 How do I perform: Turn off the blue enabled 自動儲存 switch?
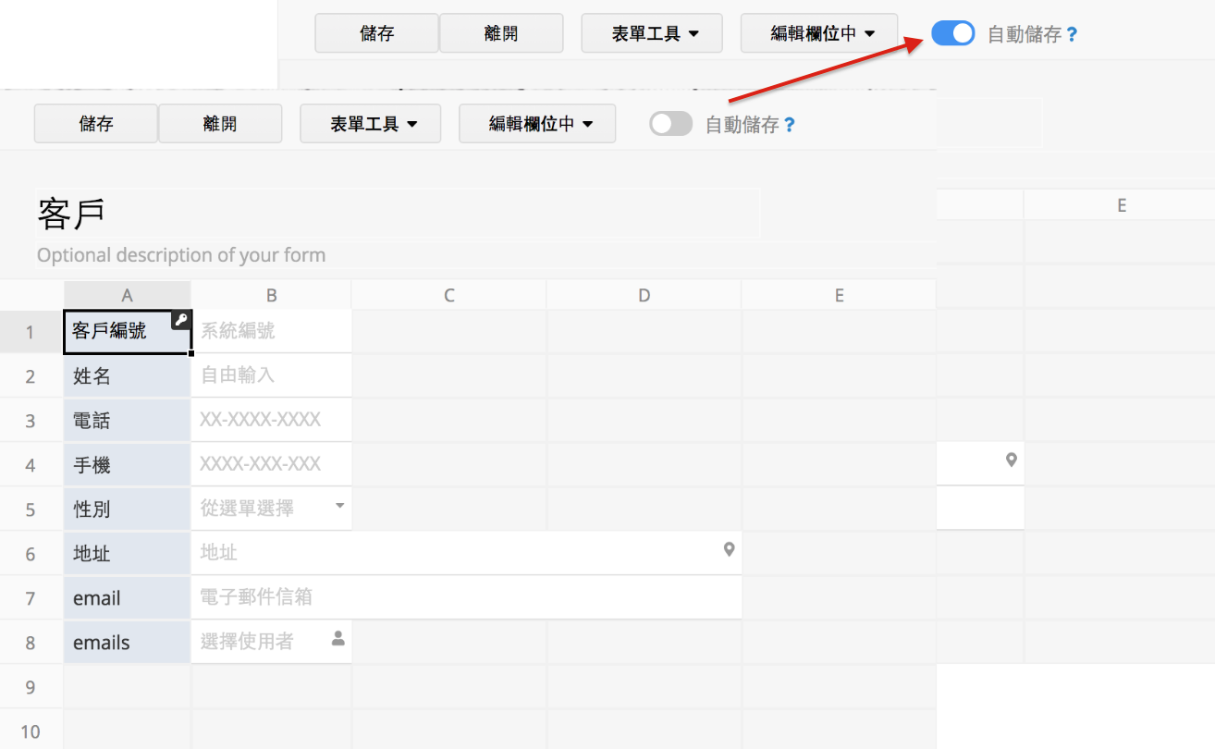pyautogui.click(x=952, y=34)
